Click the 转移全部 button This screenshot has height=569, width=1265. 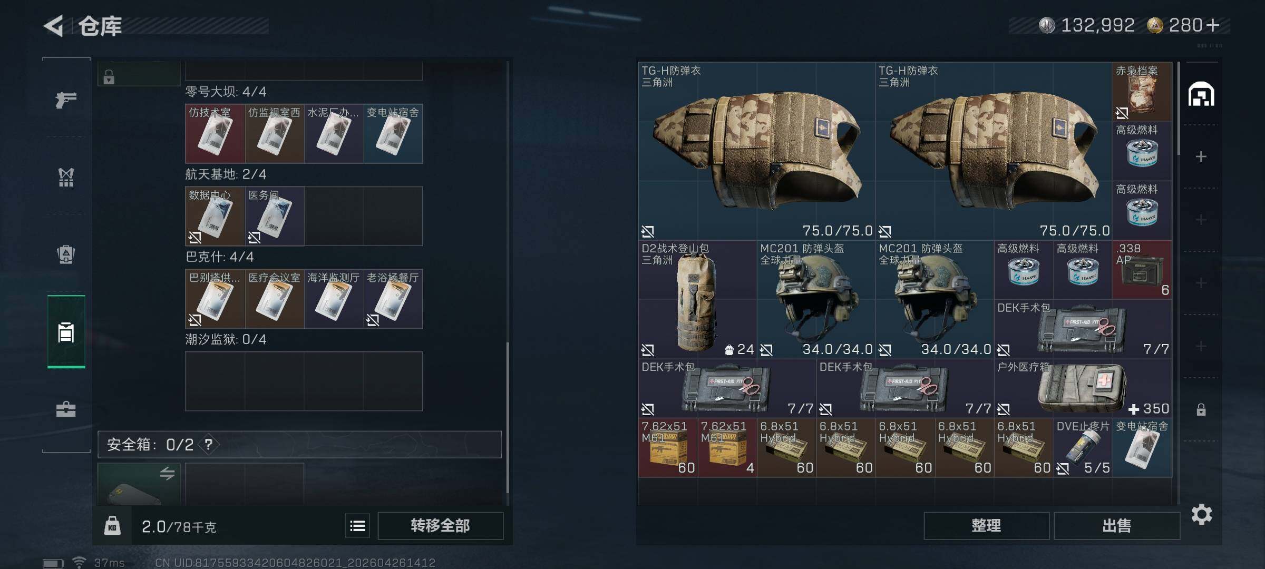[441, 526]
